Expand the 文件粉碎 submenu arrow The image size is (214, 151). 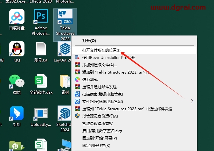tap(192, 101)
